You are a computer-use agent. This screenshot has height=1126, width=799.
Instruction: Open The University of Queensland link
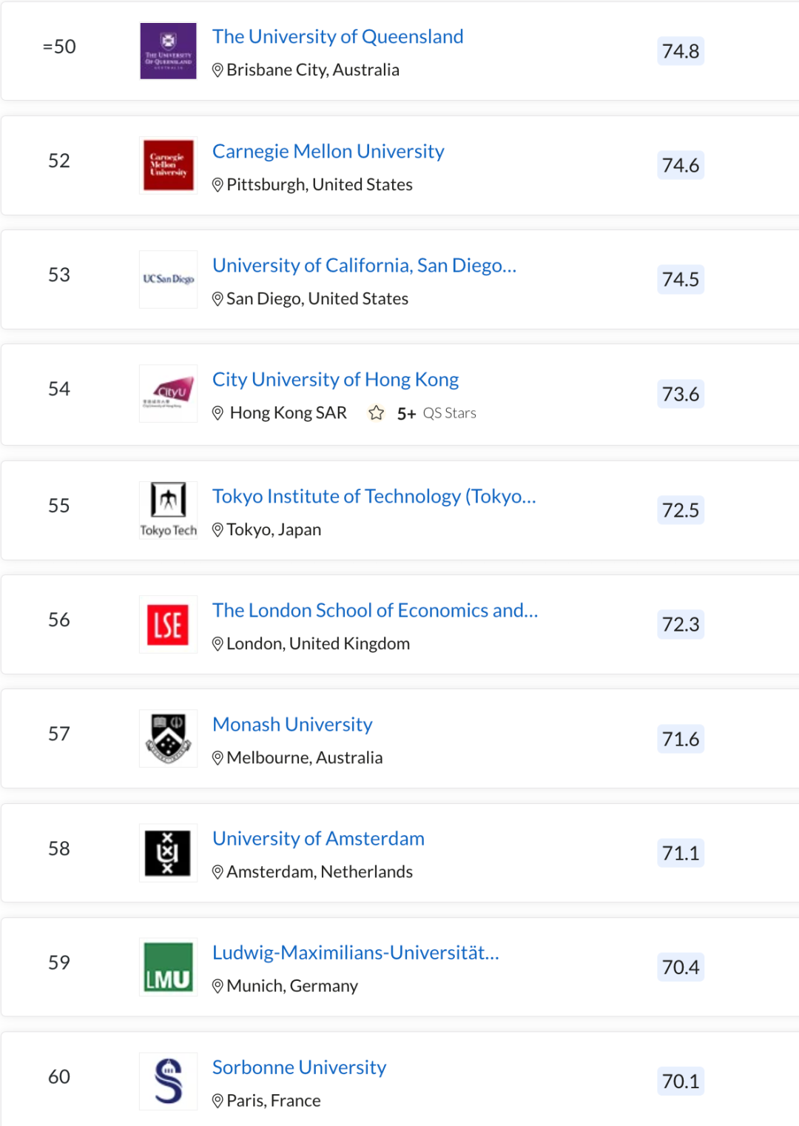coord(337,36)
